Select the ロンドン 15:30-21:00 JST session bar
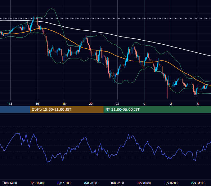 pos(67,109)
